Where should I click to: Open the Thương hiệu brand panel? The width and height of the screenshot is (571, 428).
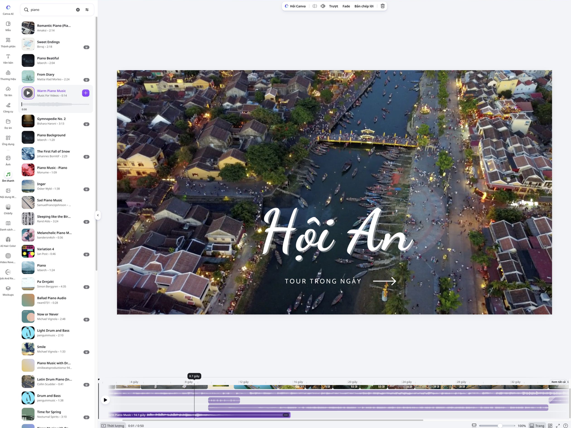(8, 75)
